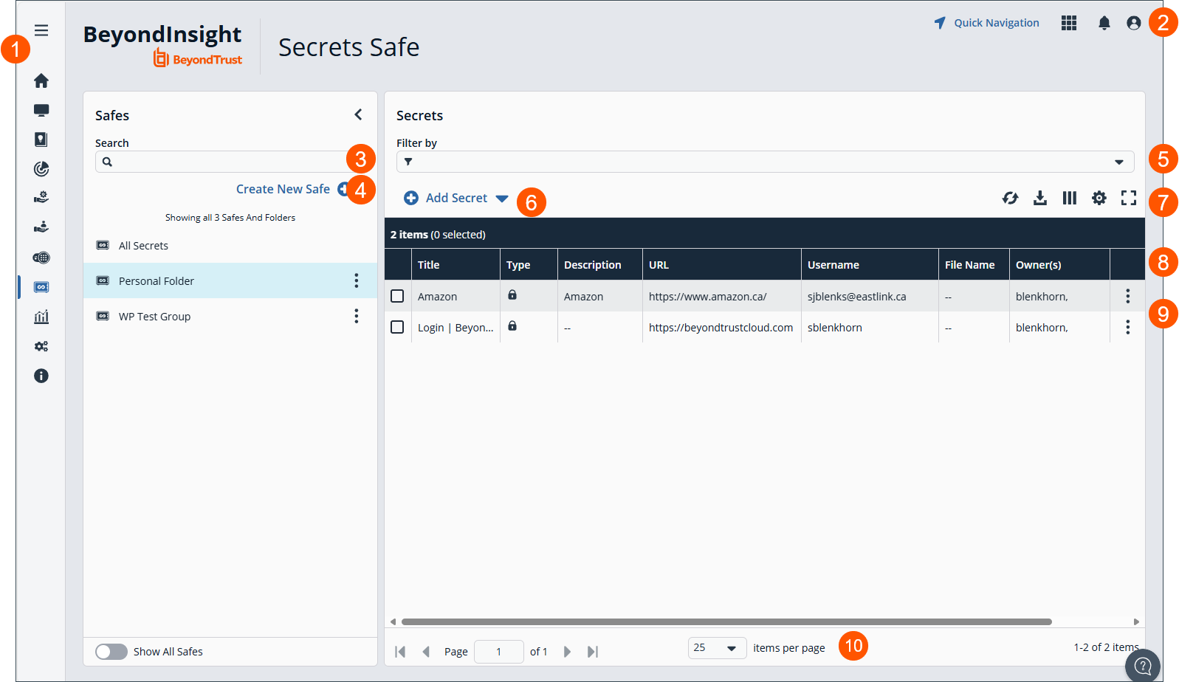1179x682 pixels.
Task: Sort by Owner(s) column header
Action: click(1059, 264)
